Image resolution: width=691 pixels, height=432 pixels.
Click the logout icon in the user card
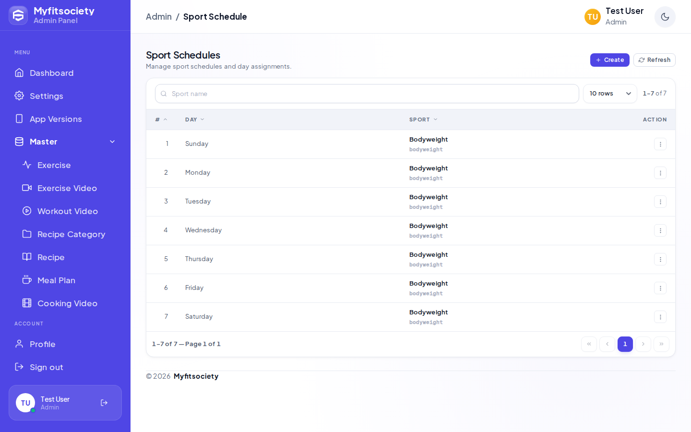[104, 403]
